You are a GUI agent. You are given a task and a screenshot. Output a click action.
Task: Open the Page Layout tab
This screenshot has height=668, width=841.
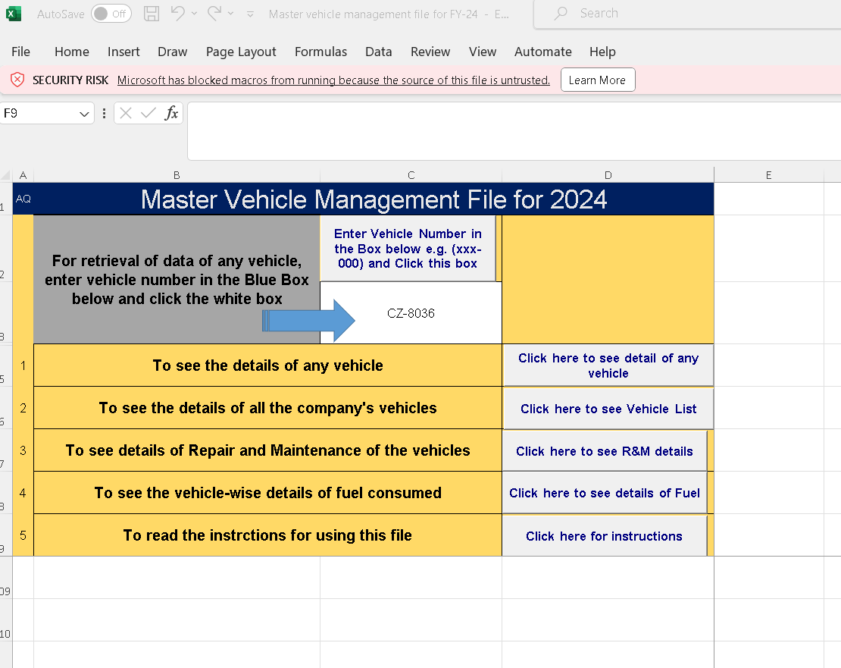click(241, 52)
